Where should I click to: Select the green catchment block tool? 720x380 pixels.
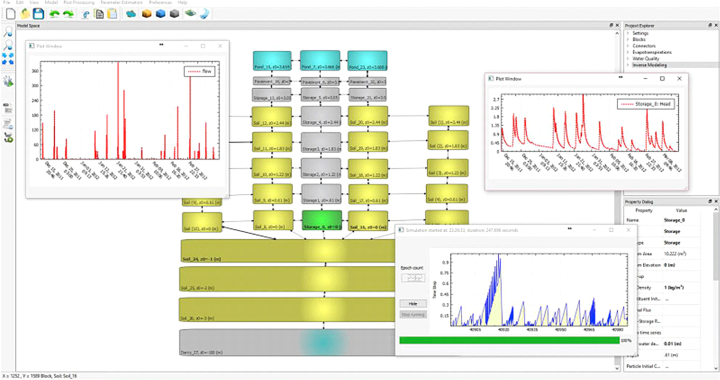click(x=190, y=14)
